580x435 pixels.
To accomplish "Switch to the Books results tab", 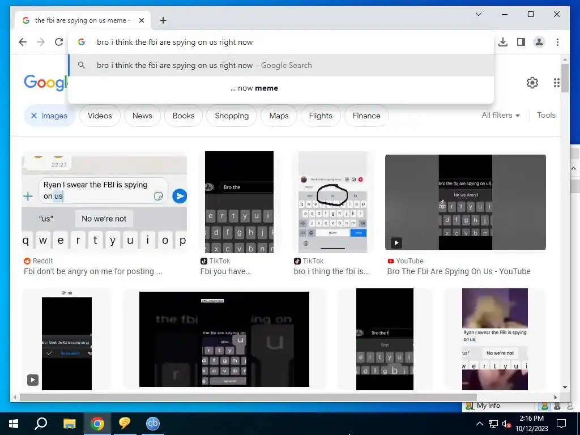I will pos(184,116).
